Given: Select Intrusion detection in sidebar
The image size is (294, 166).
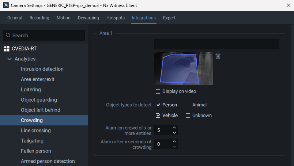Looking at the screenshot, I should [42, 69].
